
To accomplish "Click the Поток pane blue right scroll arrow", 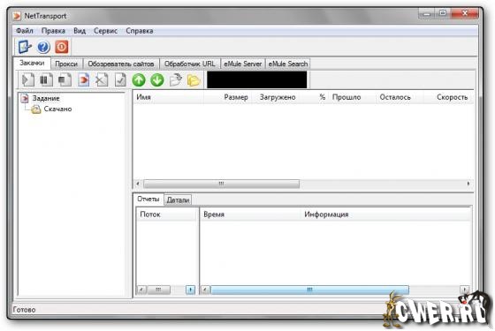I will click(190, 290).
